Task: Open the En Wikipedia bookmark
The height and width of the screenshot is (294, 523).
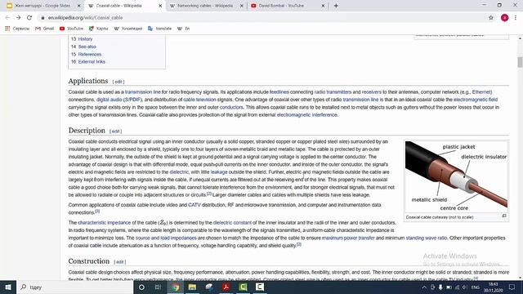Action: tap(183, 29)
